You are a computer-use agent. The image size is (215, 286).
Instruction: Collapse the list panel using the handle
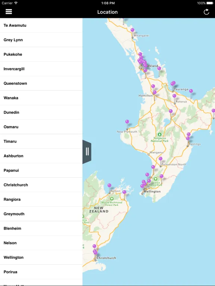(87, 152)
